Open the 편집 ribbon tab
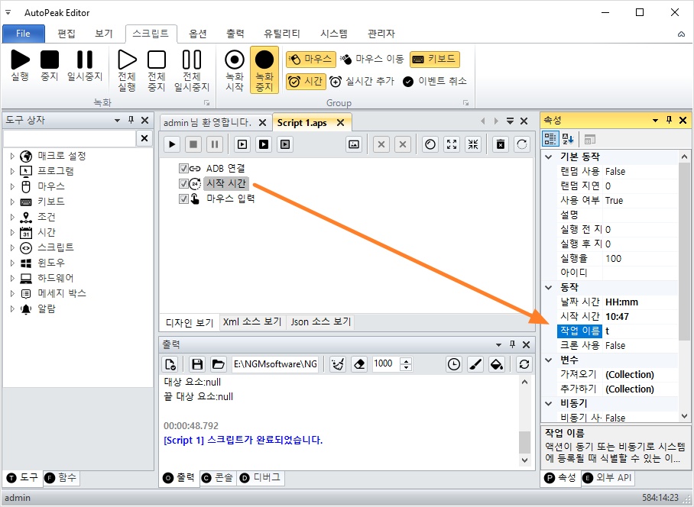The image size is (694, 507). pos(66,34)
